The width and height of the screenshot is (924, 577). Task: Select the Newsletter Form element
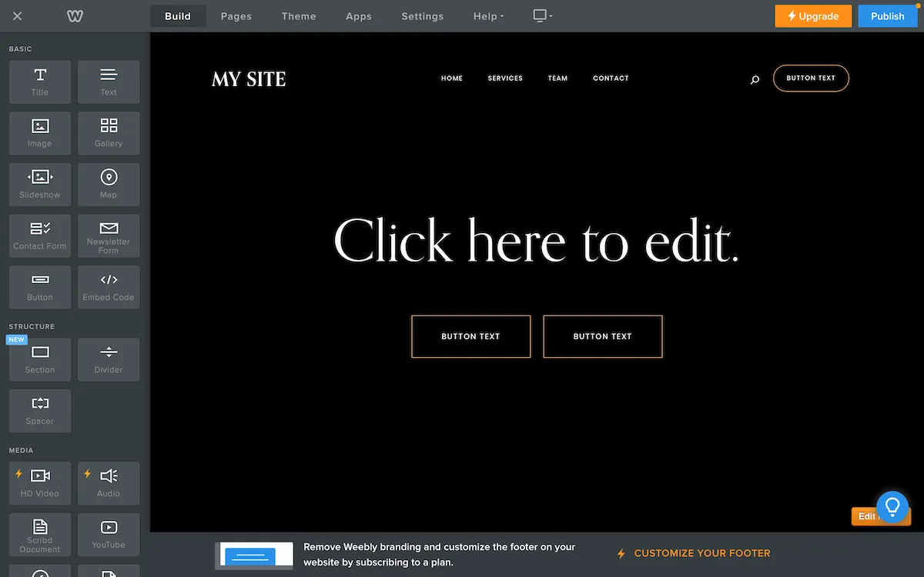(109, 236)
